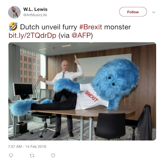Click the laughing emoji in the tweet
The width and height of the screenshot is (164, 161).
pyautogui.click(x=13, y=26)
